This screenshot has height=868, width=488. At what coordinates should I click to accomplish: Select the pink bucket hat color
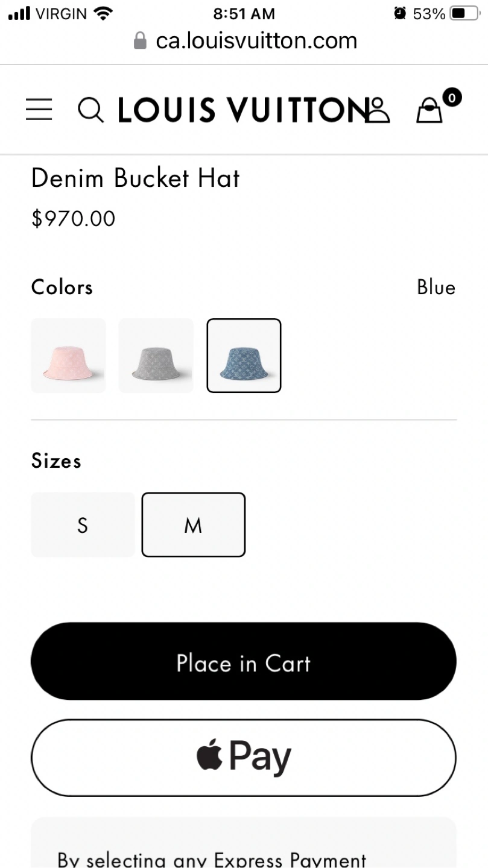pos(68,356)
